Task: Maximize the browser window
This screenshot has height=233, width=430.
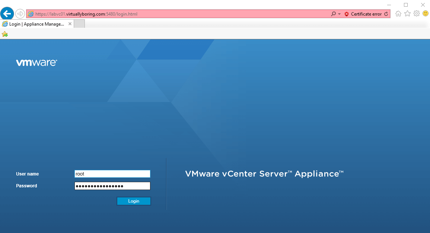Action: pos(406,5)
